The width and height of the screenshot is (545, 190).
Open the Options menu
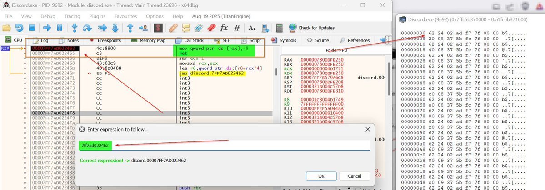coord(155,16)
